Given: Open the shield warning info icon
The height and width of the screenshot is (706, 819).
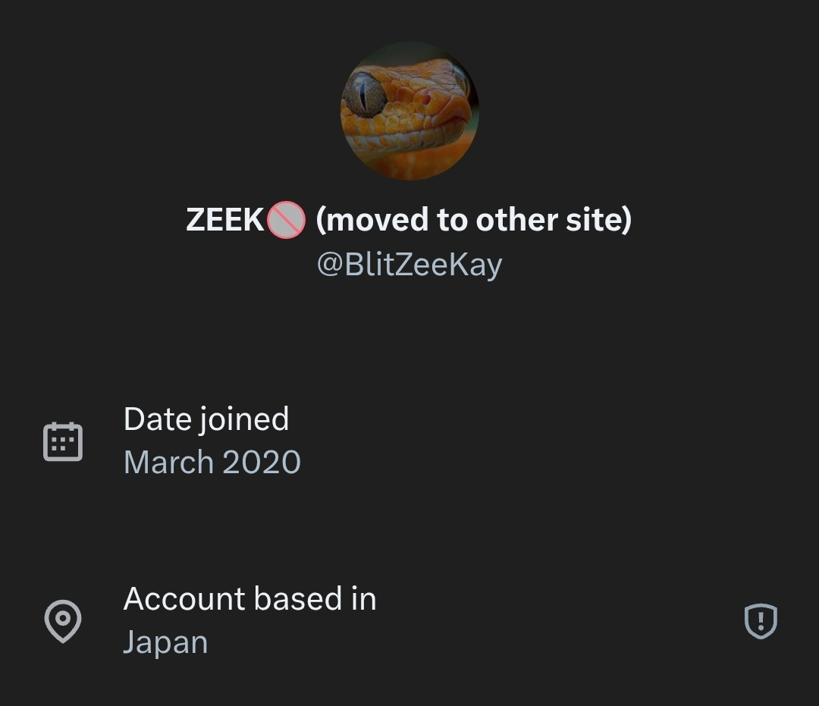Looking at the screenshot, I should [x=761, y=621].
